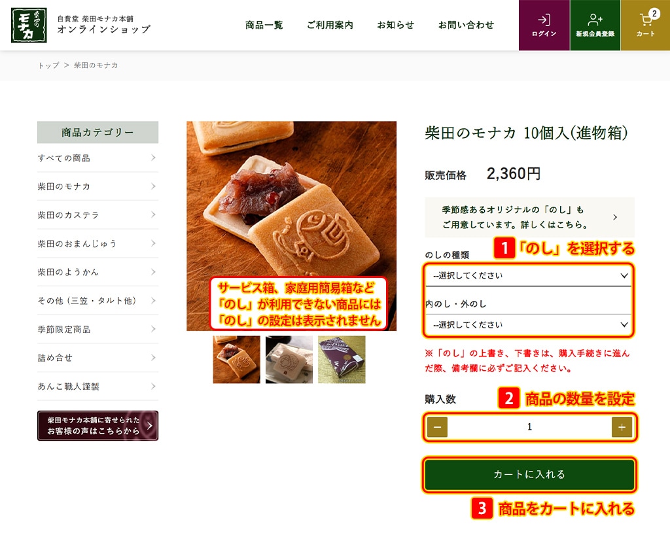Select the wrapped monaka thumbnail
Image resolution: width=670 pixels, height=533 pixels.
tap(289, 359)
